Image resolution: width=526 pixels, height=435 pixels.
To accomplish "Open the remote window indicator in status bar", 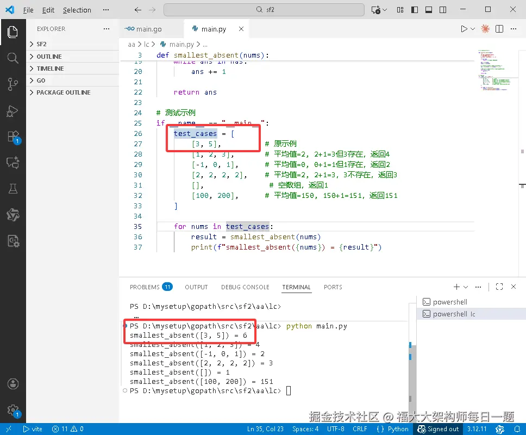I will coord(9,429).
